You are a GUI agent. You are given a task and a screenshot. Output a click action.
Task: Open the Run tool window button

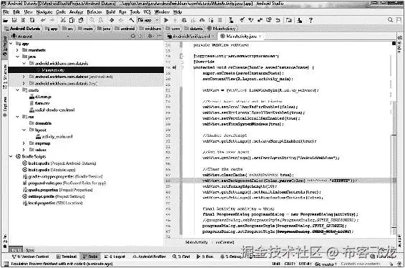pyautogui.click(x=205, y=257)
